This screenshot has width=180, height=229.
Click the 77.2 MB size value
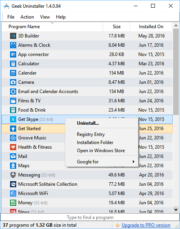point(116,184)
